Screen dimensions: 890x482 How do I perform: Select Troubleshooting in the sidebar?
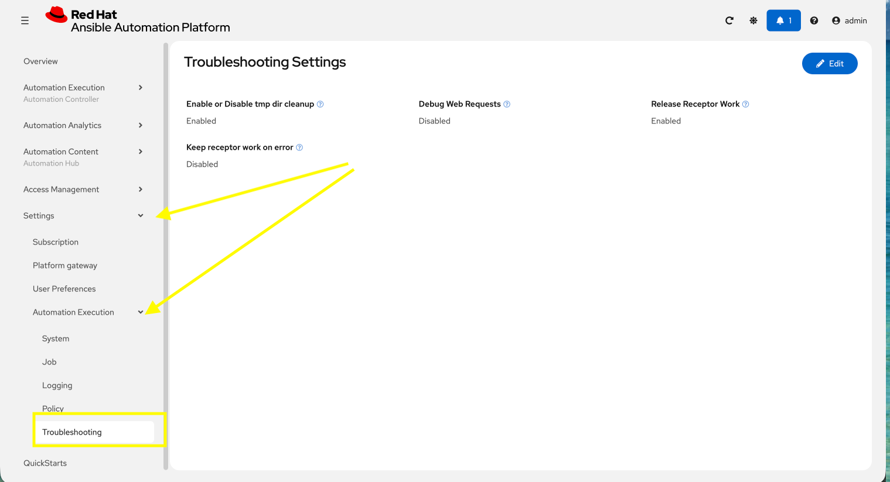[71, 432]
